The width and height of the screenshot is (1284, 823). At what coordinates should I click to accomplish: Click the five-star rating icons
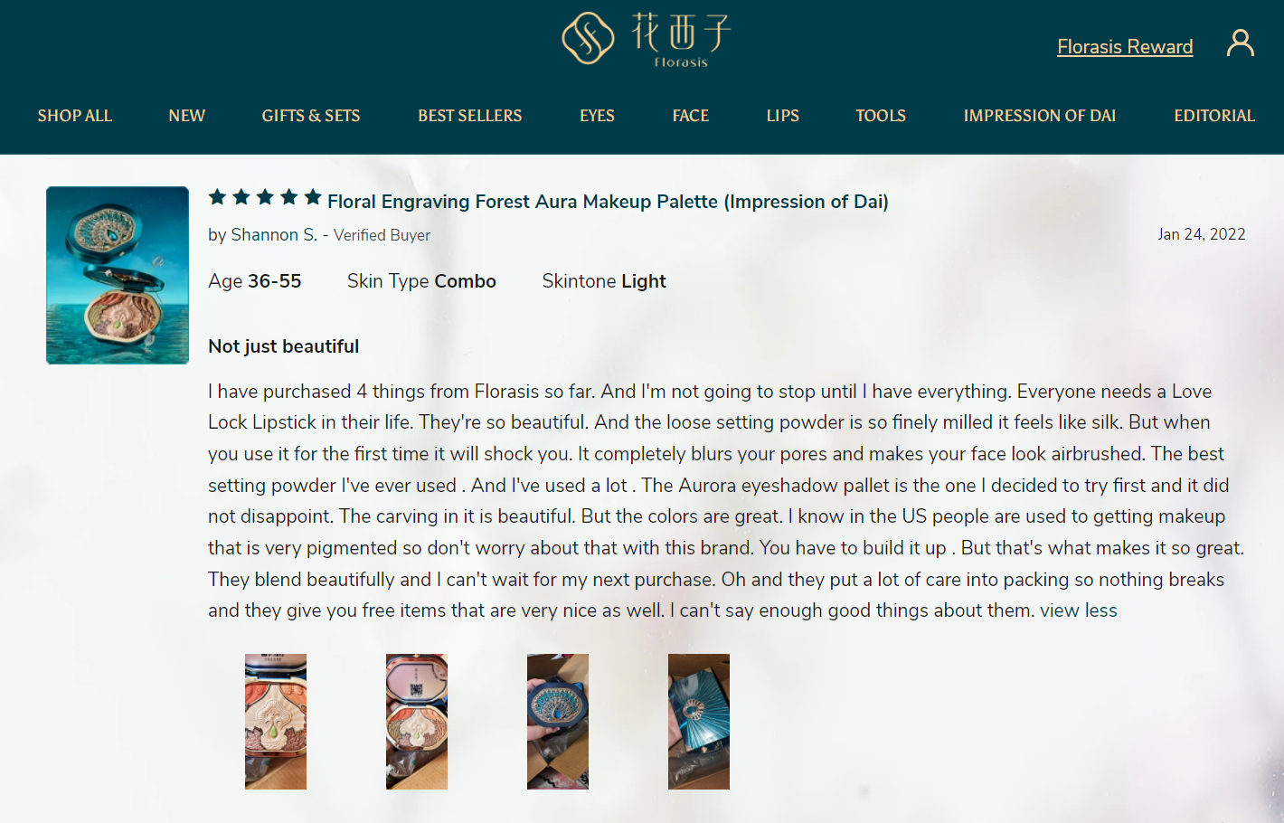(x=265, y=197)
